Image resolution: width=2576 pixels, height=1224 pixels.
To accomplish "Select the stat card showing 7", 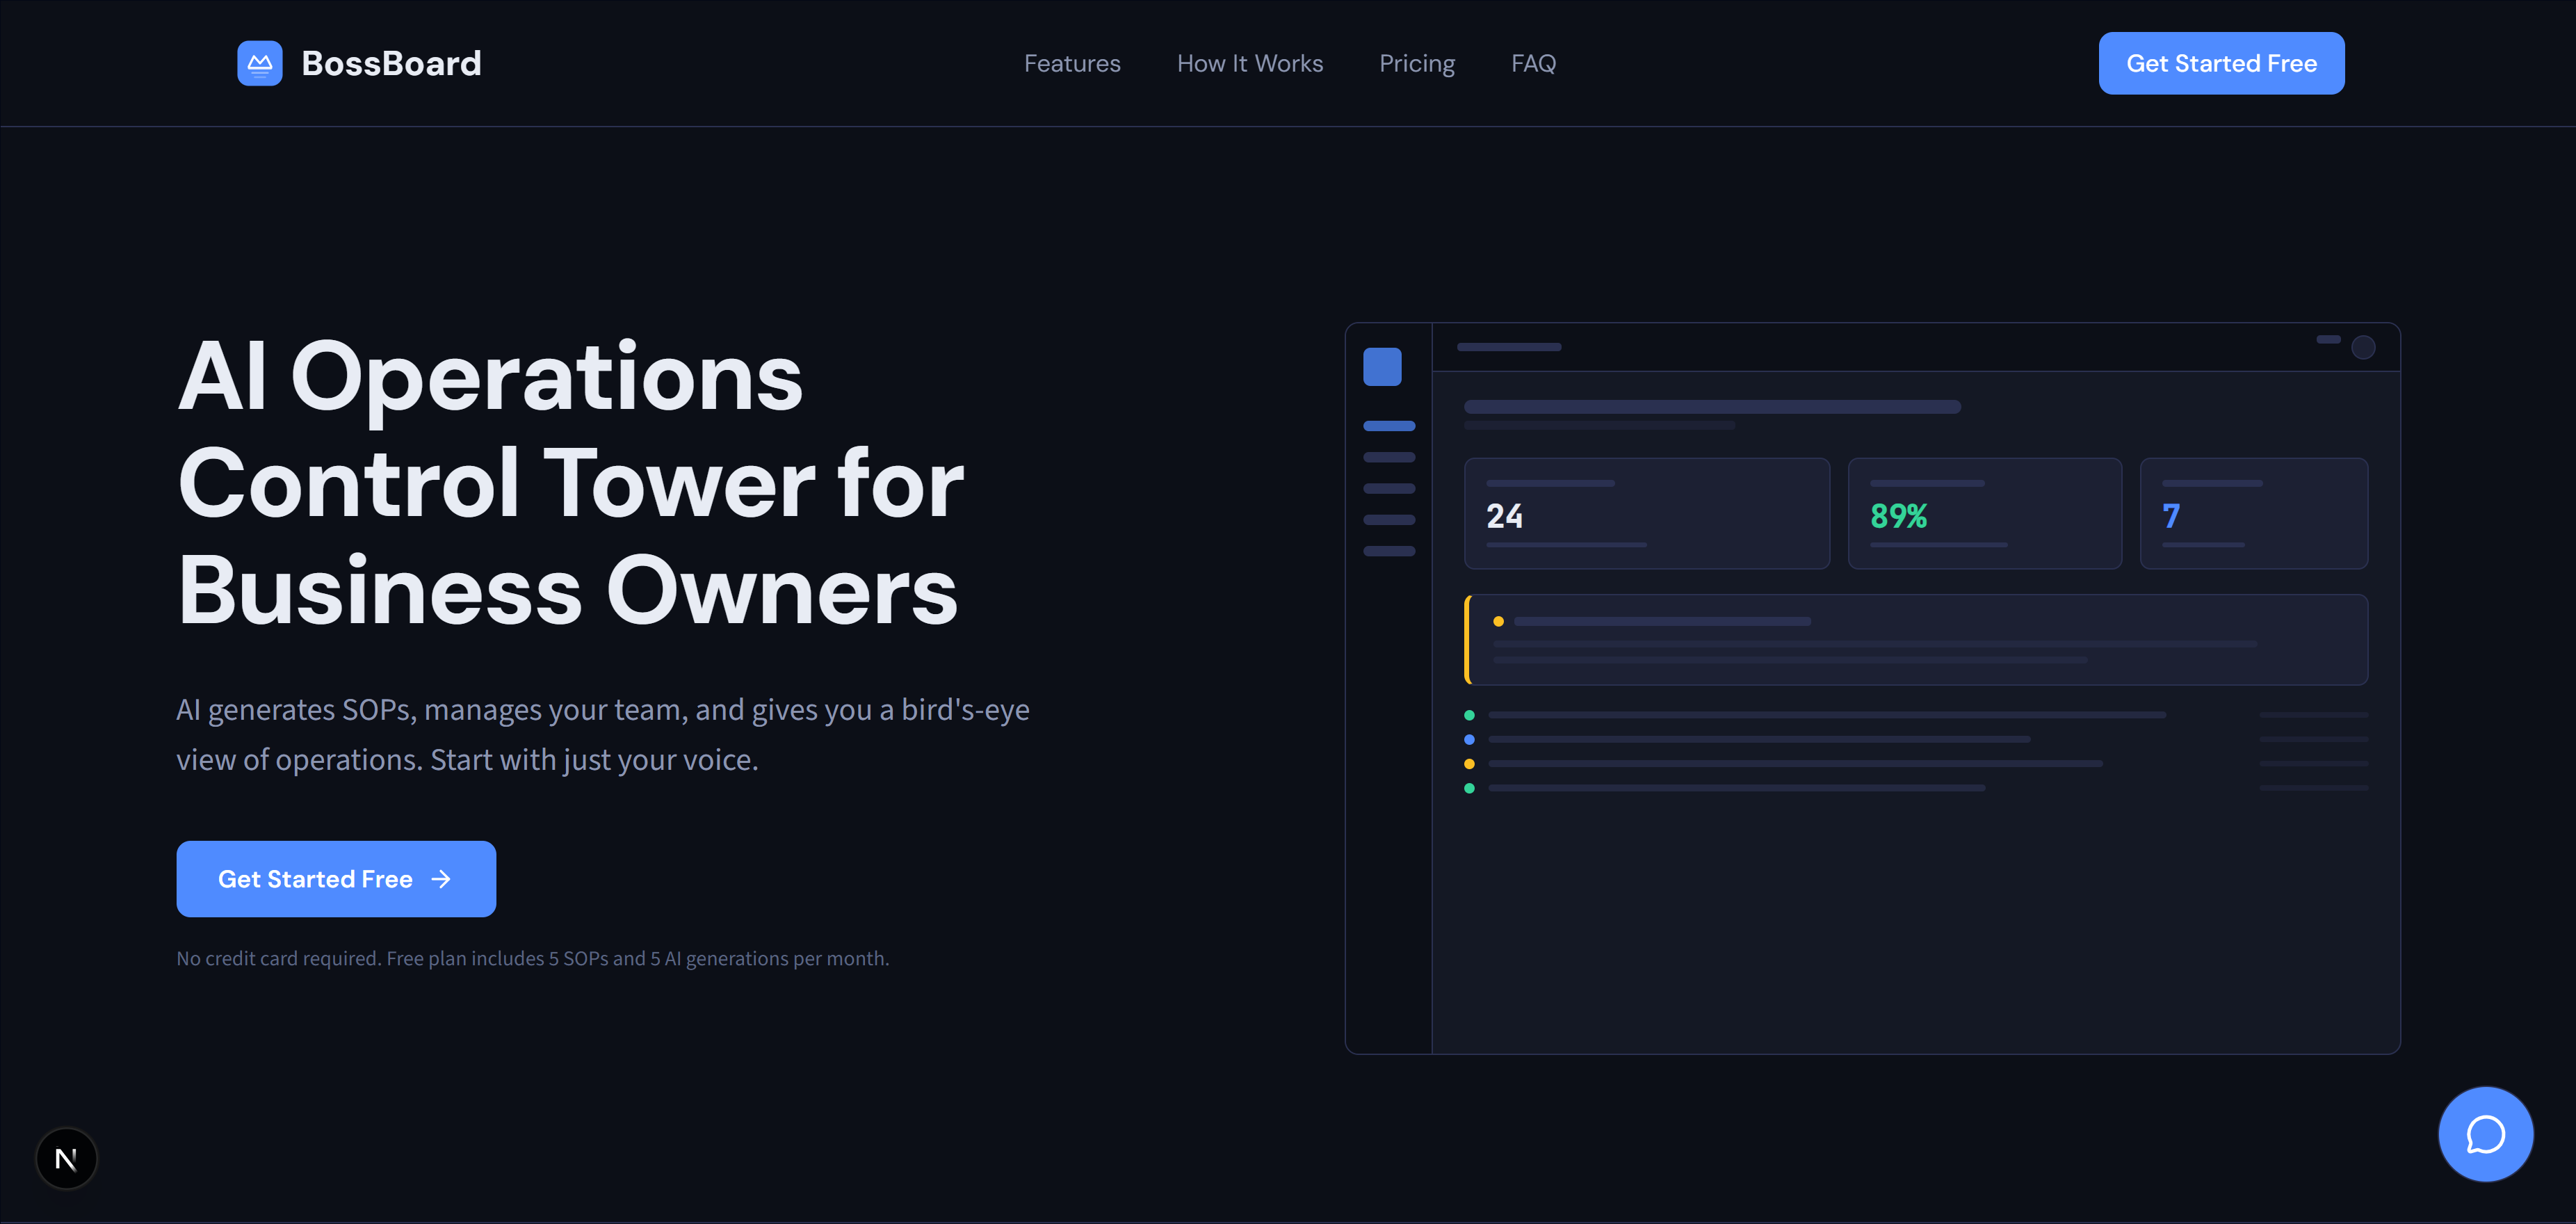I will [2253, 513].
